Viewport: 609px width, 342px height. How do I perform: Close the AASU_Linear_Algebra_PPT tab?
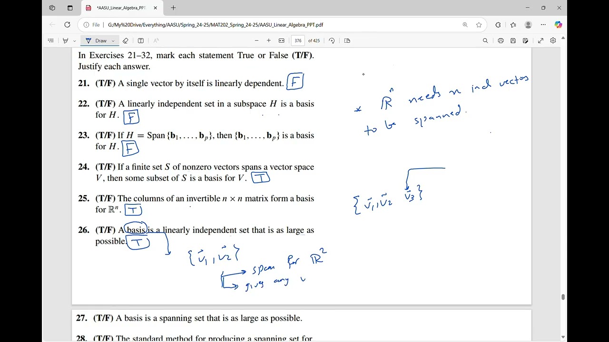pyautogui.click(x=155, y=8)
